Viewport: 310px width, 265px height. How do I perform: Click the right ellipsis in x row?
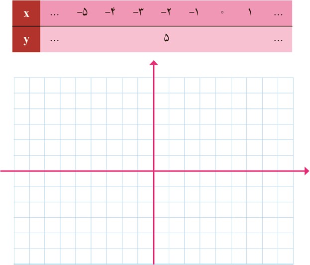278,14
